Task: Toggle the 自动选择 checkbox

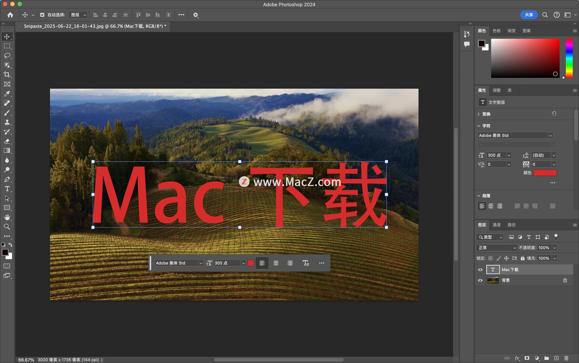Action: [42, 15]
